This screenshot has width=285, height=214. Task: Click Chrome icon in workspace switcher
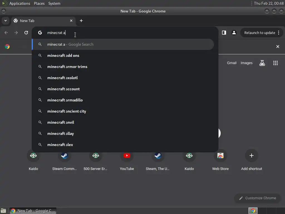(253, 211)
